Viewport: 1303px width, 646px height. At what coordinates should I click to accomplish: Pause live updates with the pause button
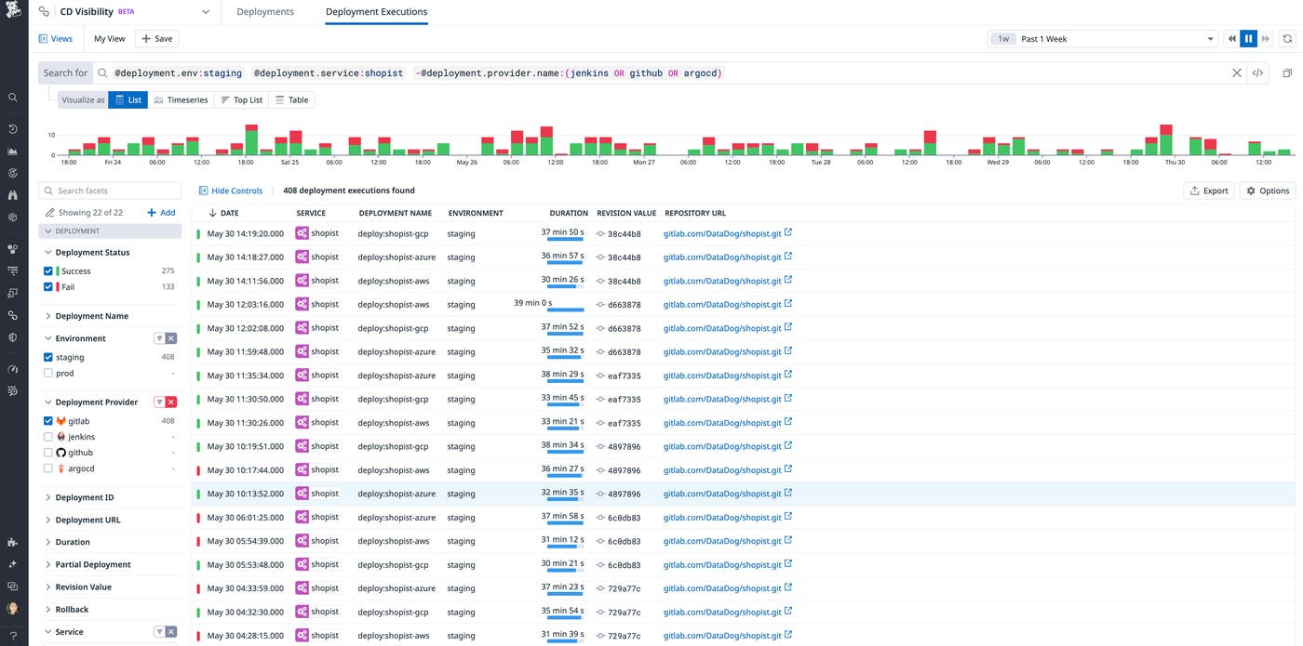point(1249,39)
